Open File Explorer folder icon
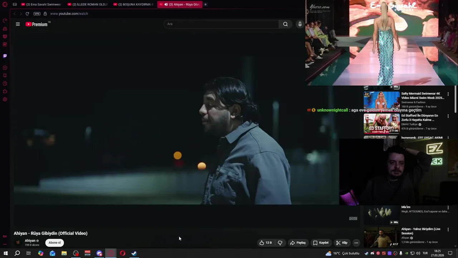The image size is (458, 258). tap(64, 253)
